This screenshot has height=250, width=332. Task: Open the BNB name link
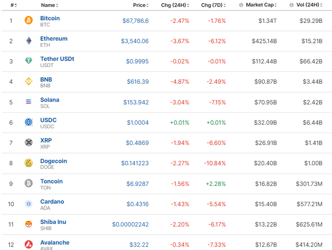click(46, 80)
